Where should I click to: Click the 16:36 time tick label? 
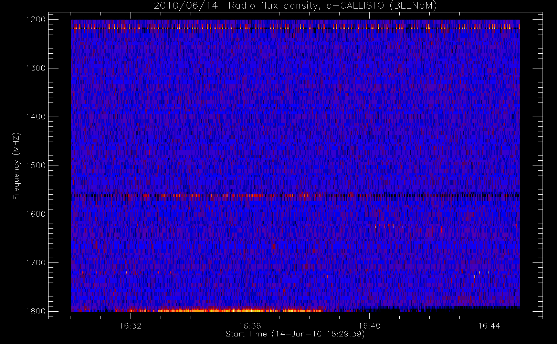[250, 325]
